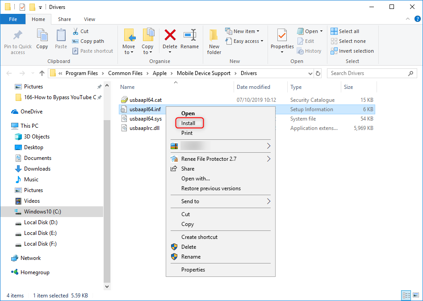Open Quick Access Toolbar customize dropdown
The width and height of the screenshot is (423, 301).
[41, 8]
